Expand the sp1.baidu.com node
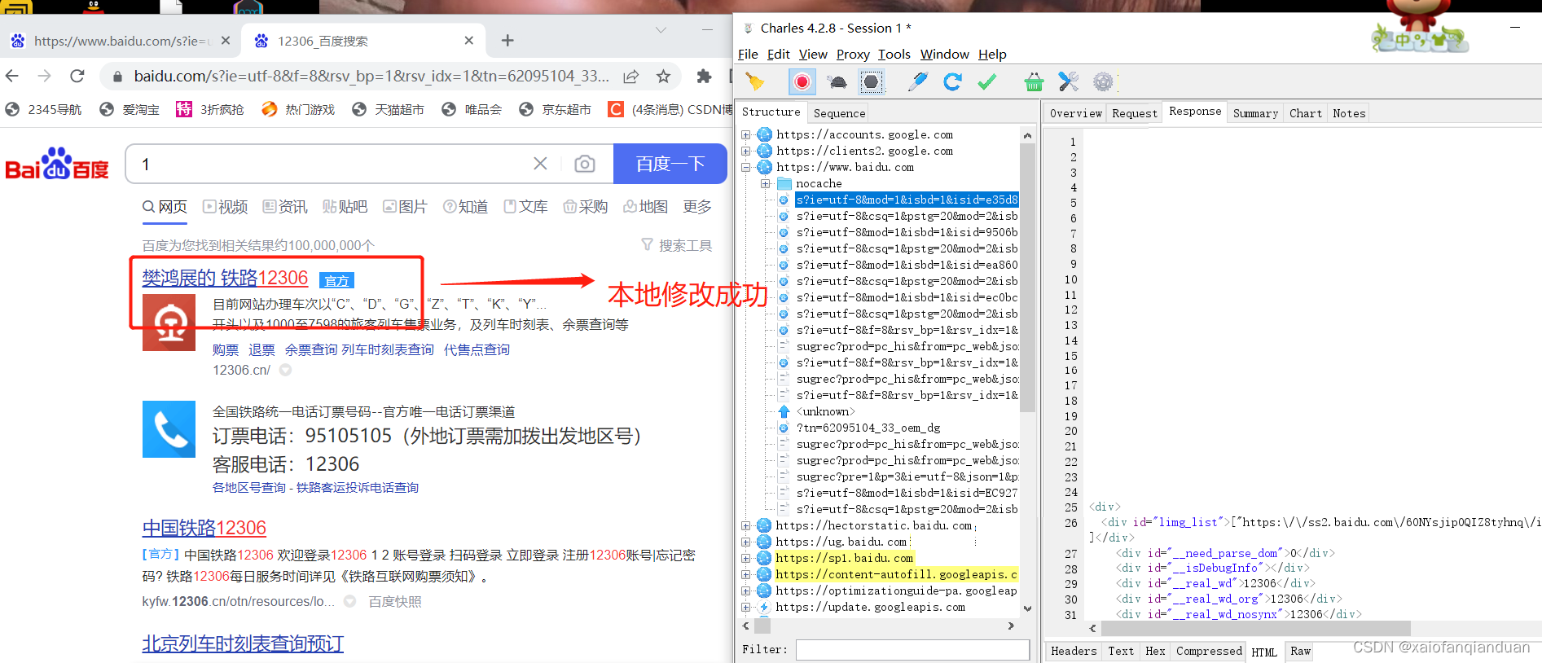 point(745,558)
